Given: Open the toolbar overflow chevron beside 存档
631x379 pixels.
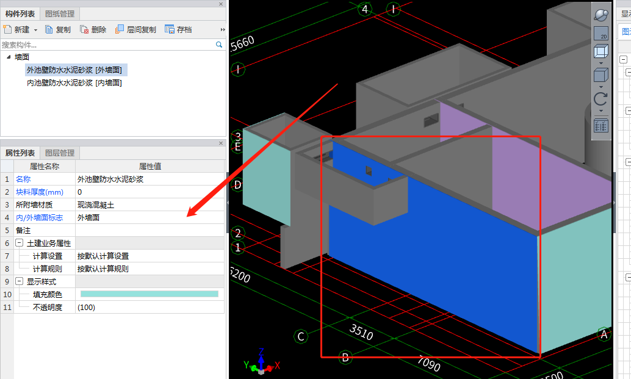Looking at the screenshot, I should tap(223, 29).
